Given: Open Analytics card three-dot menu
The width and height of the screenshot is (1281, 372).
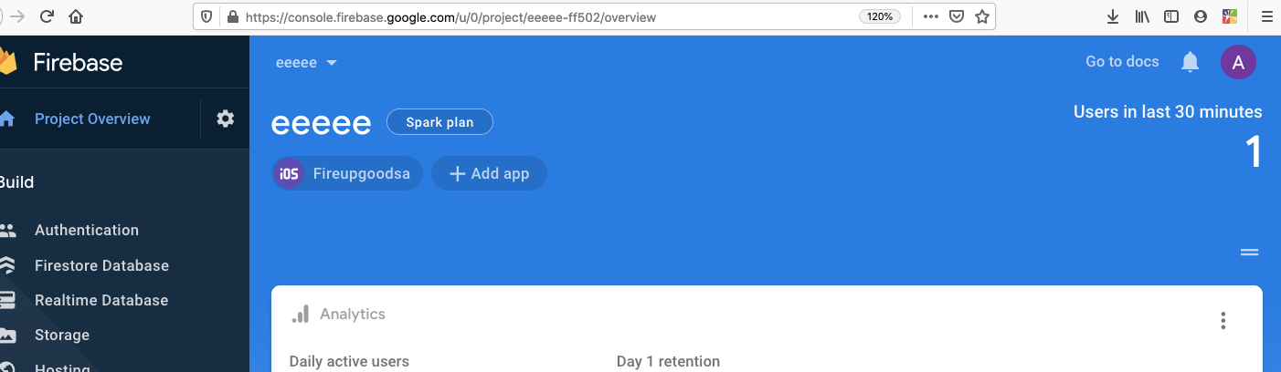Looking at the screenshot, I should coord(1223,320).
